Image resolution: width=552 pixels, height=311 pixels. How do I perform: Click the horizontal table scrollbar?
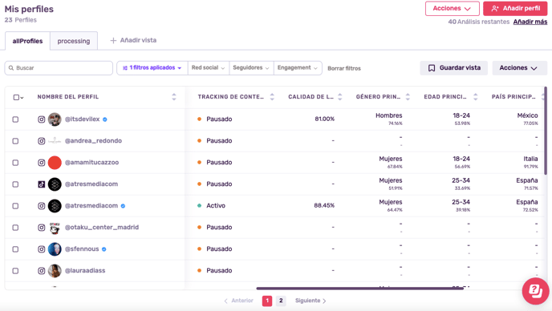click(359, 289)
